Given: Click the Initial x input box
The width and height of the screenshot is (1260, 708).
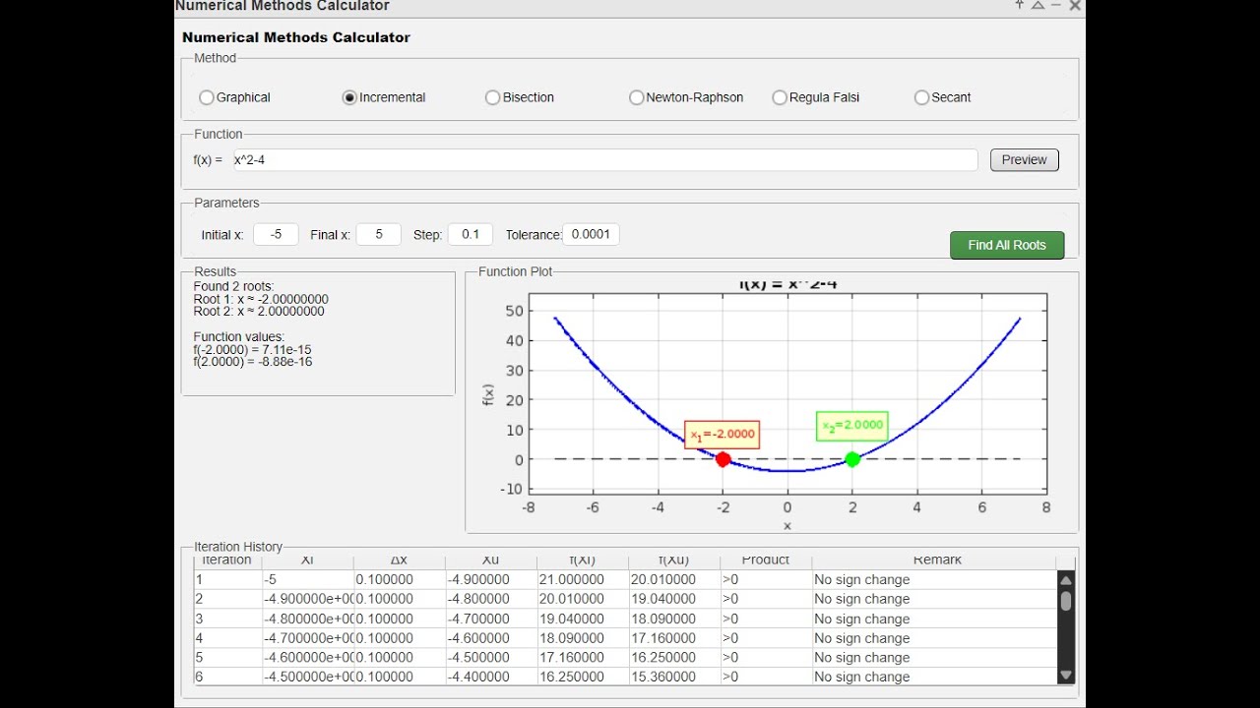Looking at the screenshot, I should (276, 235).
